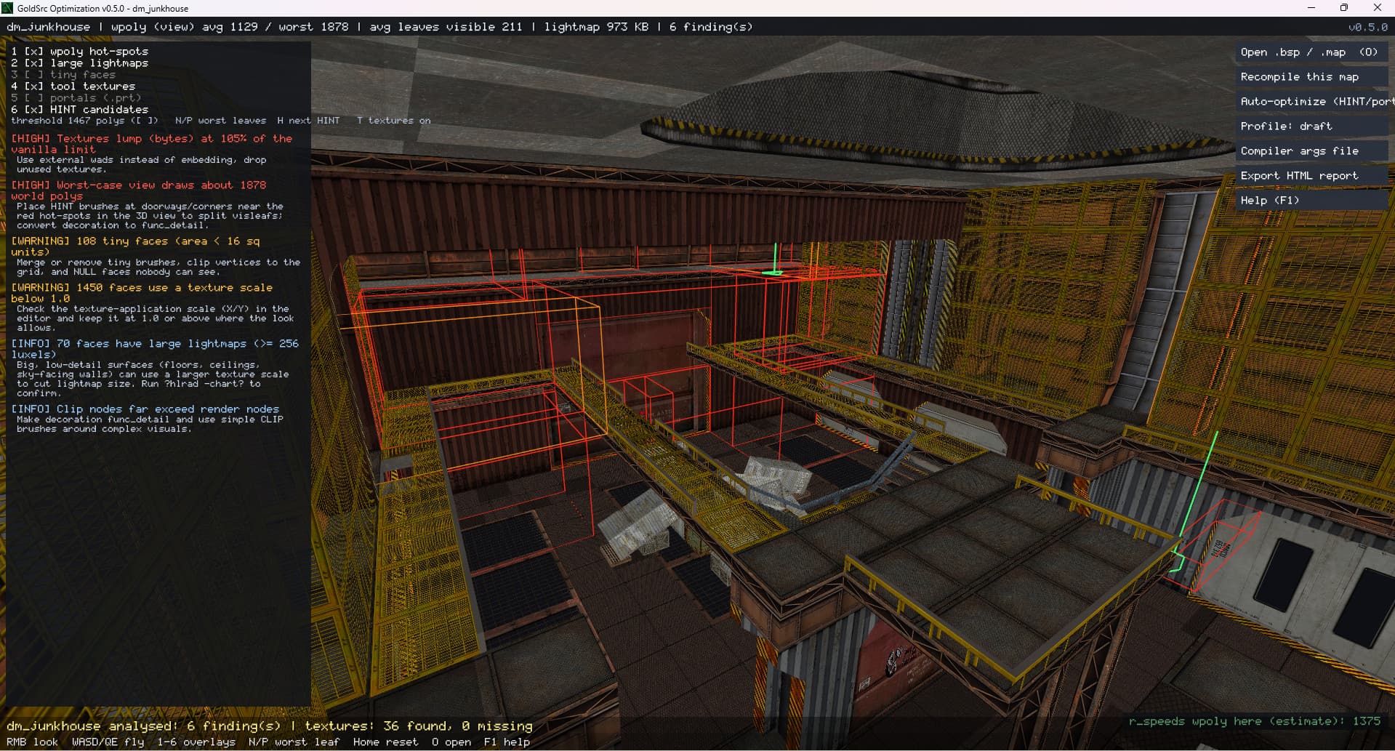
Task: Click the lightmap 973 KB status entry
Action: tap(596, 27)
